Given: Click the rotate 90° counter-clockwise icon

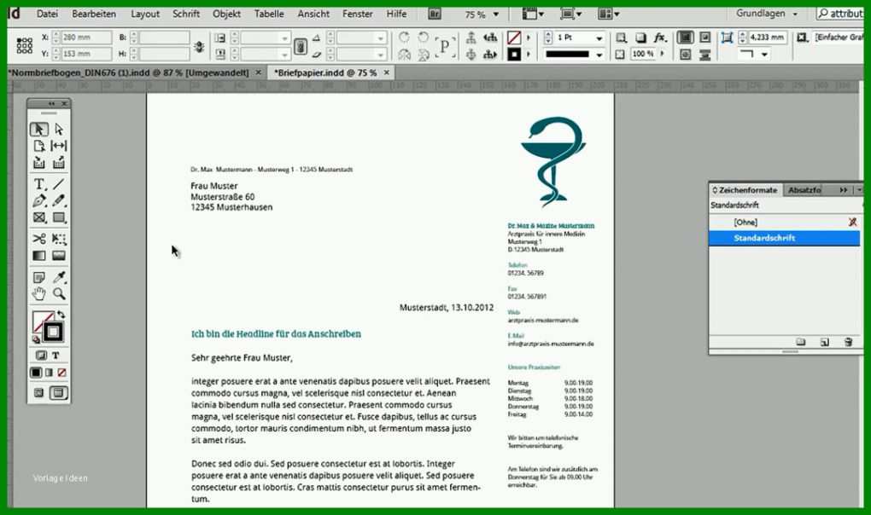Looking at the screenshot, I should (x=424, y=38).
